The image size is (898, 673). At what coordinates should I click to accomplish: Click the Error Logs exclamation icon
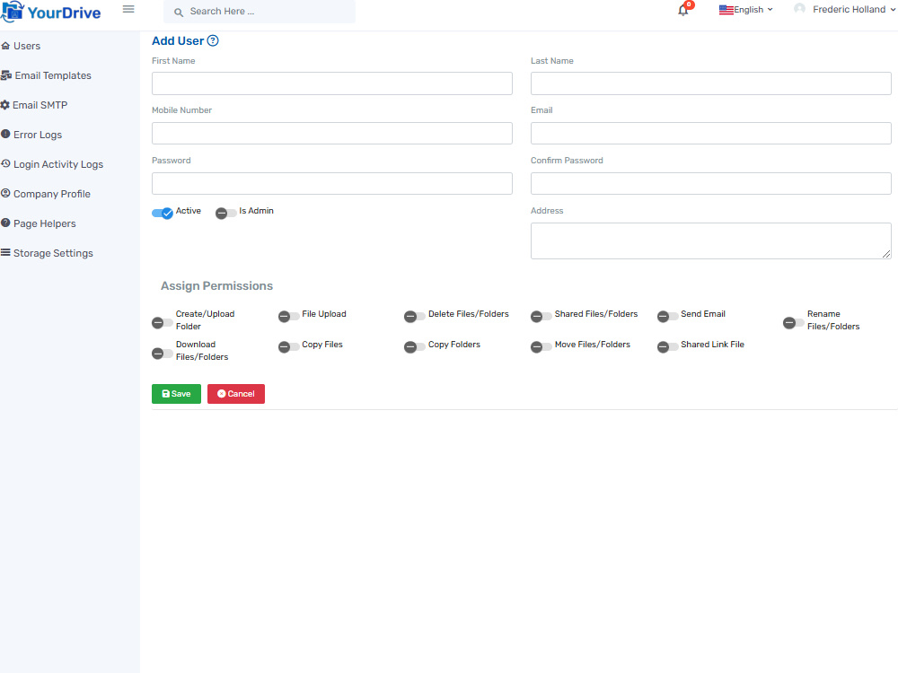pos(5,134)
